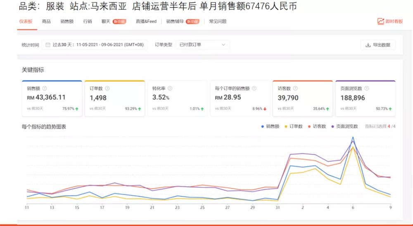Open the 过去30天 date range picker
Screen dimensions: 413x226
(x=94, y=45)
